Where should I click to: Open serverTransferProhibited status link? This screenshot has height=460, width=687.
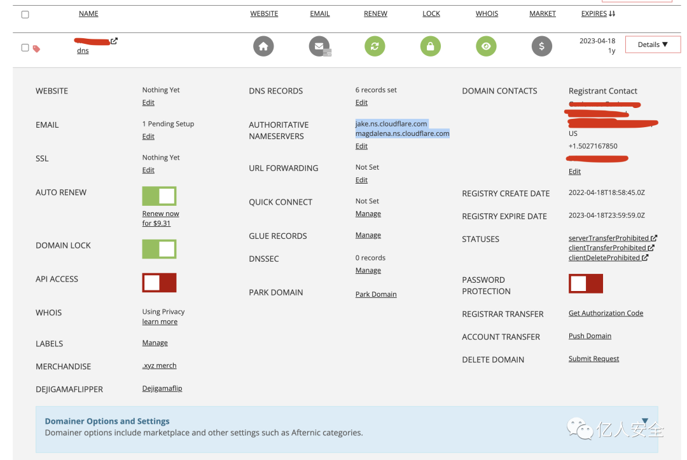(609, 238)
